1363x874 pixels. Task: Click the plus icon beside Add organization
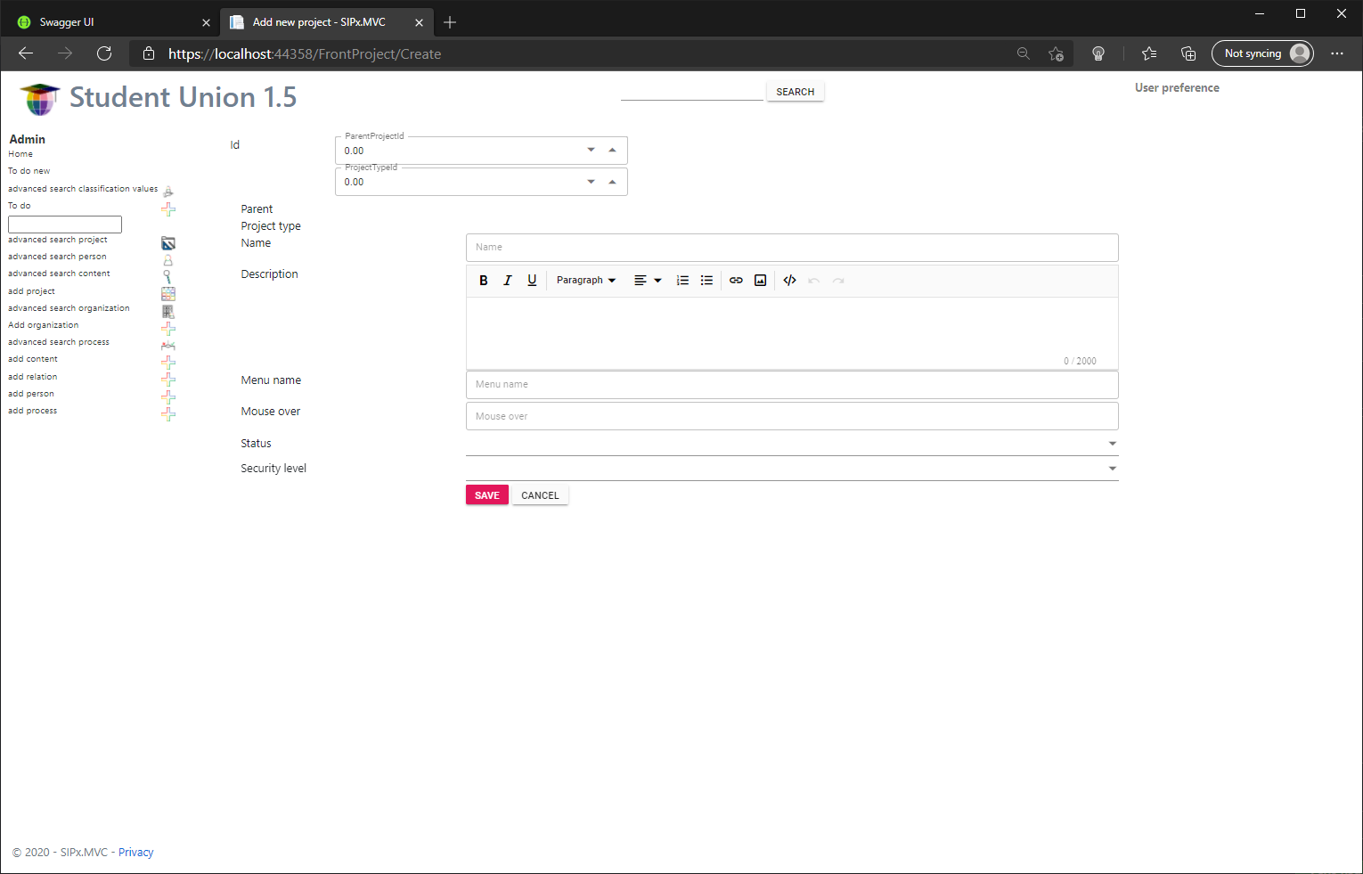tap(167, 329)
